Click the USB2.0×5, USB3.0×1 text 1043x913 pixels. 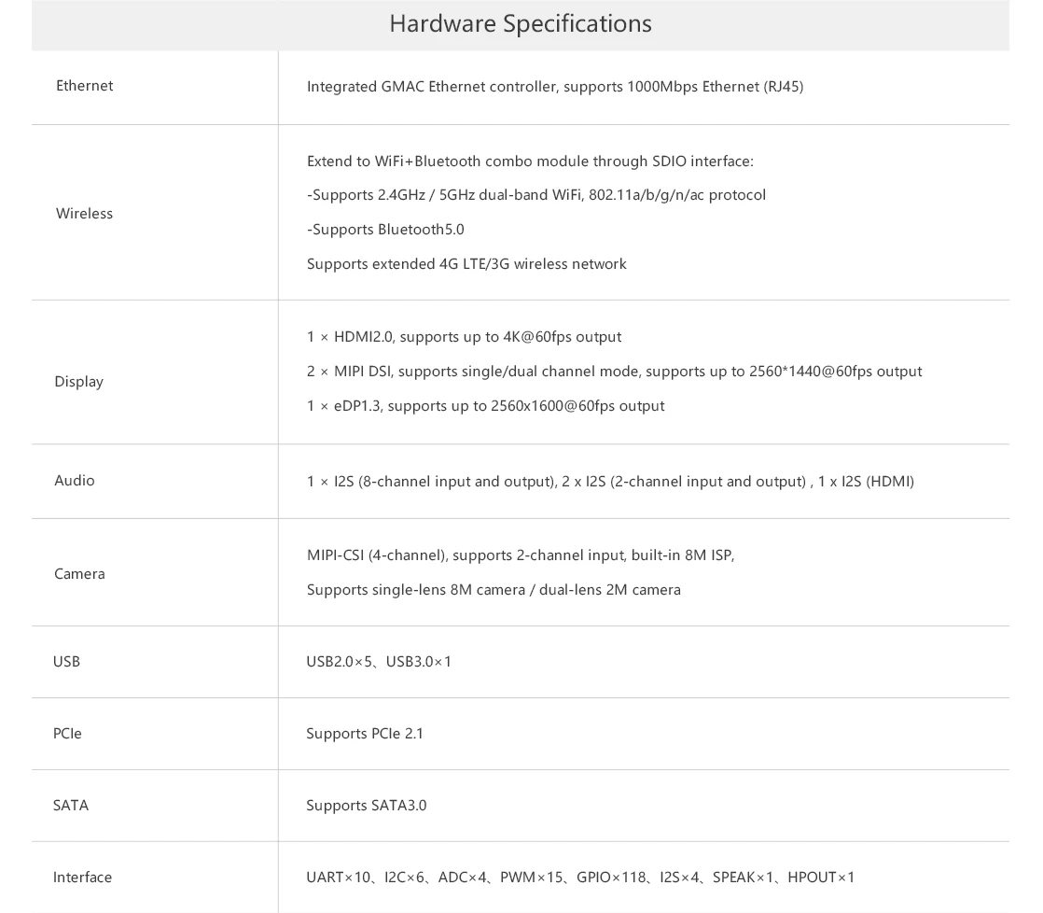click(x=379, y=662)
